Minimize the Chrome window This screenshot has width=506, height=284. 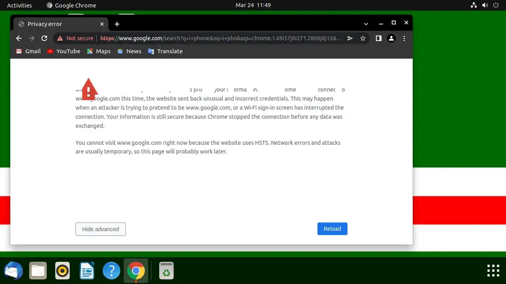point(381,23)
